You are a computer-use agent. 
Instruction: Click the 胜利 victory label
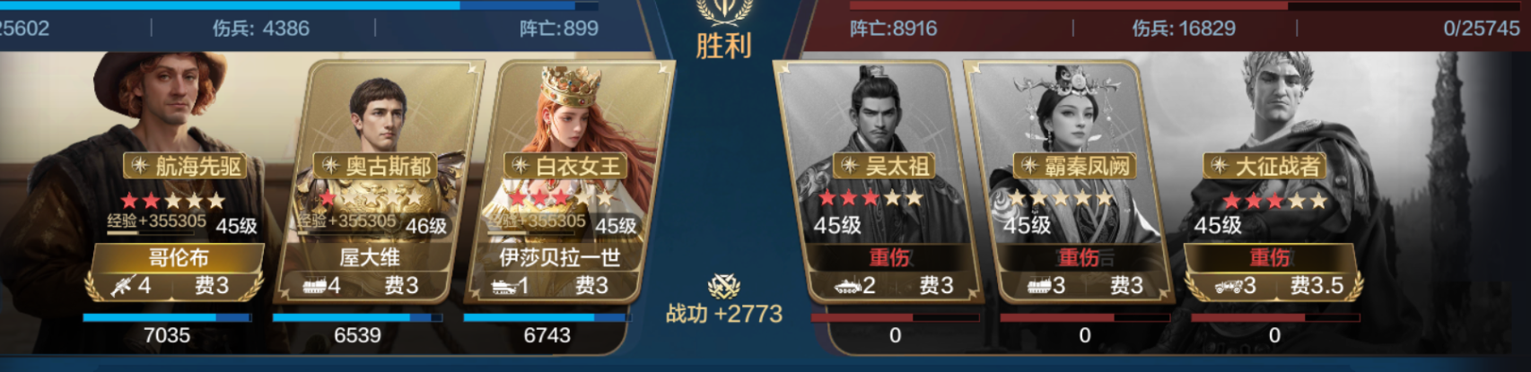click(723, 46)
